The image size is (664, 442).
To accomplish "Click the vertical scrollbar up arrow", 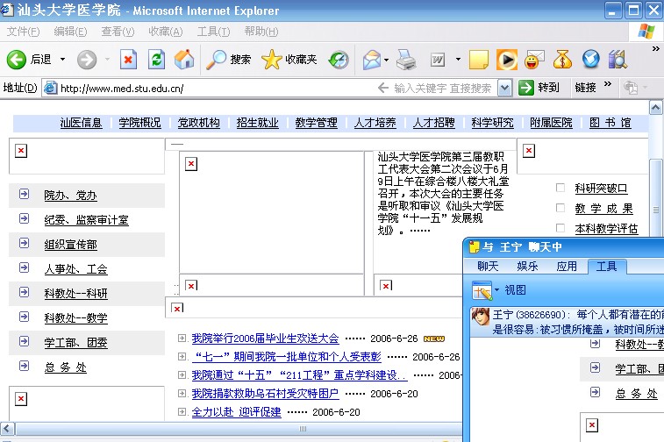I will (x=655, y=108).
